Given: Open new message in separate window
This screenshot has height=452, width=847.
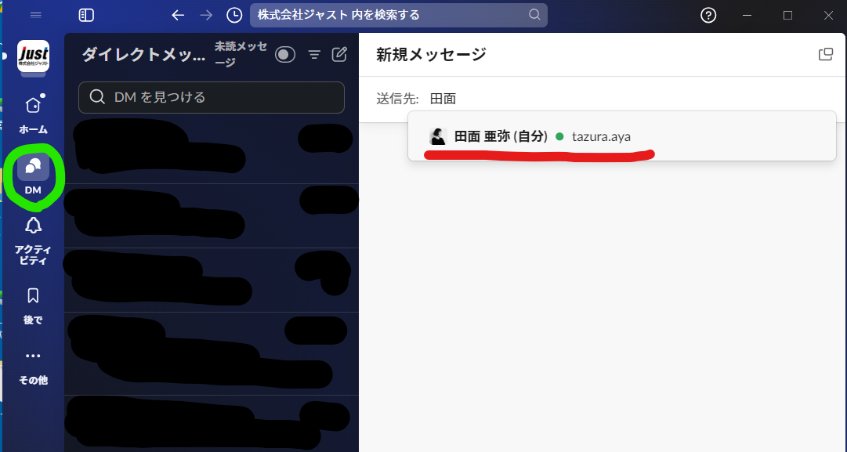Looking at the screenshot, I should (825, 54).
